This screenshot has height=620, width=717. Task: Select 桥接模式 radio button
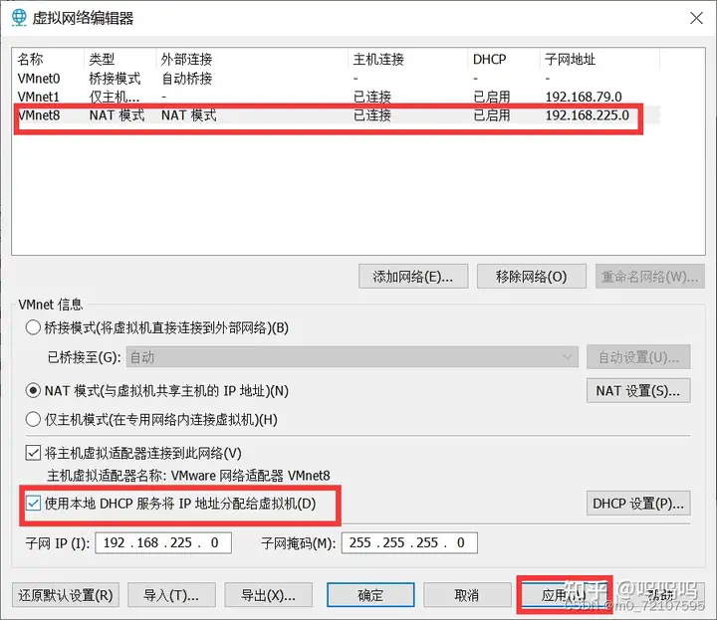(x=33, y=327)
